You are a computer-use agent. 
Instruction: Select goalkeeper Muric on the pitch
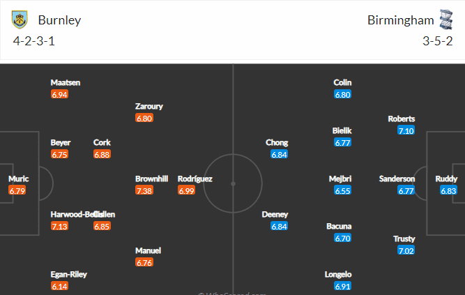(x=18, y=179)
